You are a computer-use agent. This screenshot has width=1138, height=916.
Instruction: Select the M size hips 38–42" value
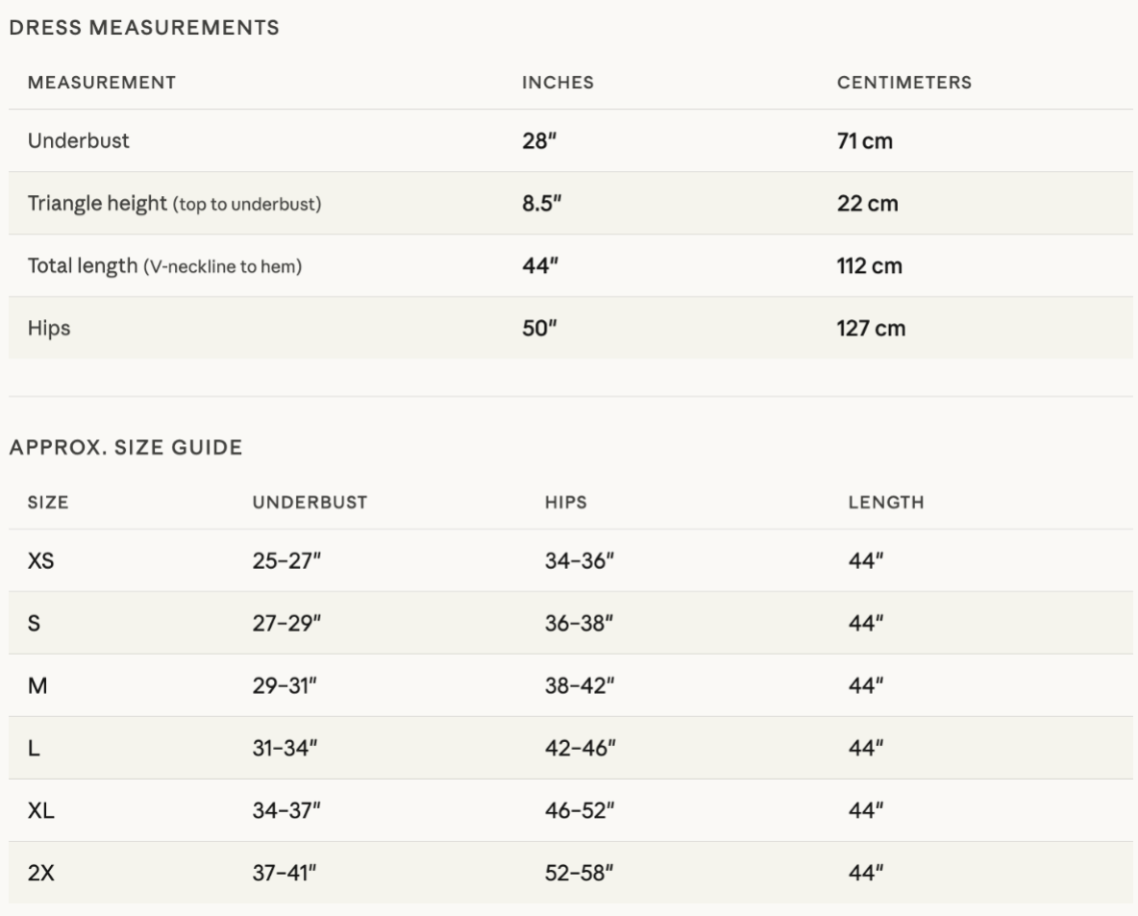(x=580, y=686)
